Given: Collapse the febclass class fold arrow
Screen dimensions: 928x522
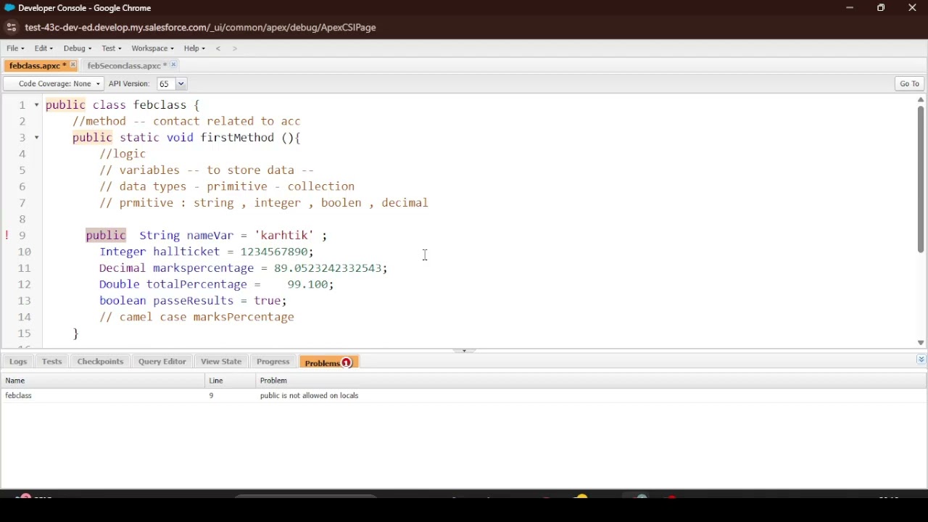Looking at the screenshot, I should [x=37, y=105].
